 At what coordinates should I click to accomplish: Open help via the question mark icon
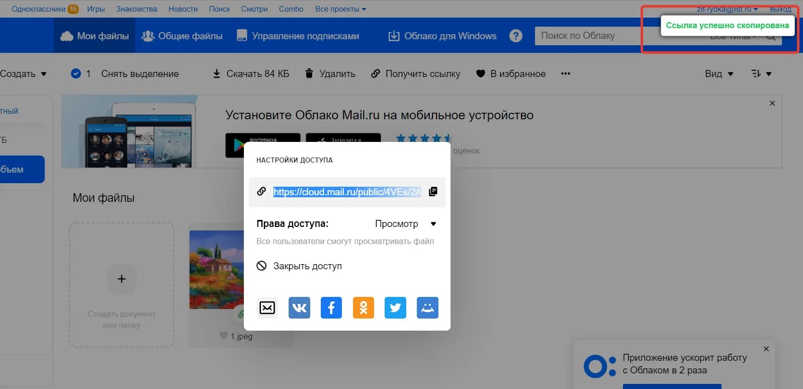[x=515, y=36]
